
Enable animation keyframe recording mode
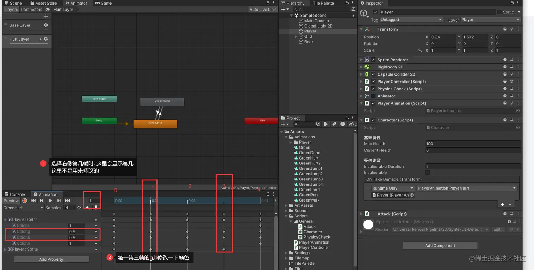(25, 200)
